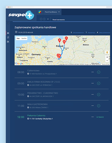Open the 08:00 Cukiernictwo meeting
The height and width of the screenshot is (143, 112).
33,71
